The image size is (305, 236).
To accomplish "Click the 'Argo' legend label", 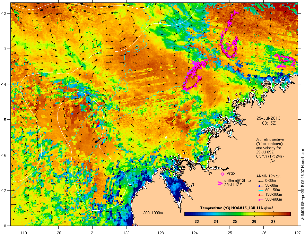I will tap(231, 173).
